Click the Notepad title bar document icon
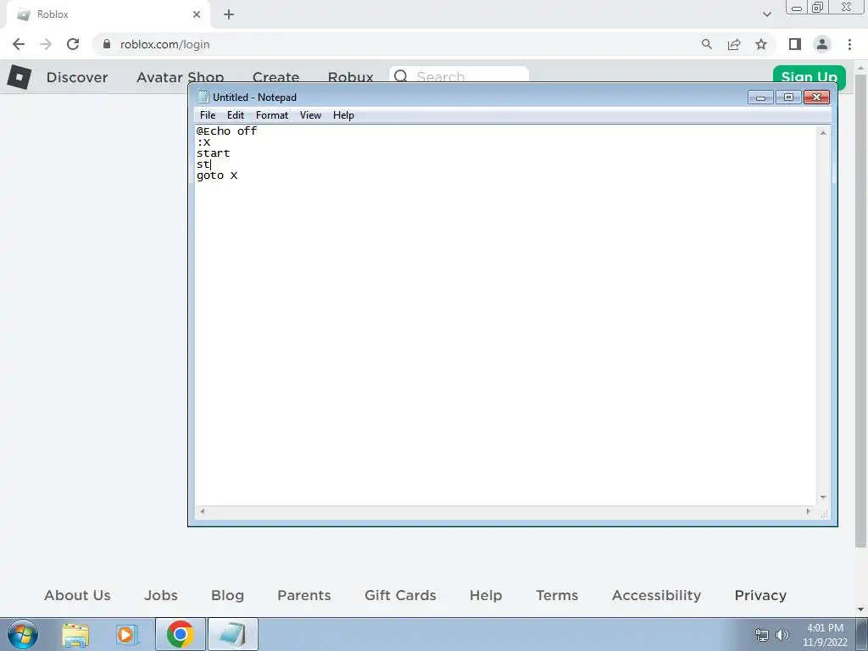This screenshot has height=651, width=868. (x=203, y=97)
